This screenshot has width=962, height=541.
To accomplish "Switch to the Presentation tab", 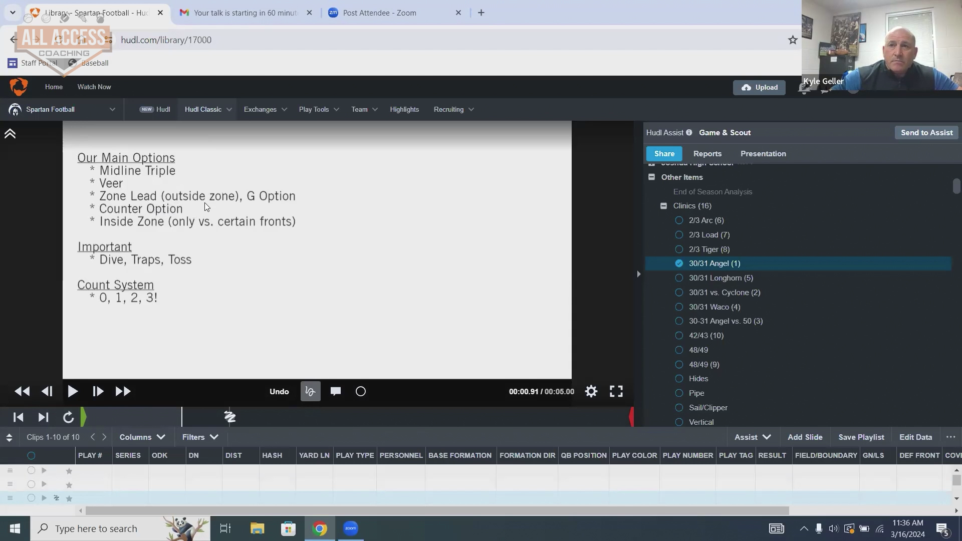I will (x=763, y=154).
